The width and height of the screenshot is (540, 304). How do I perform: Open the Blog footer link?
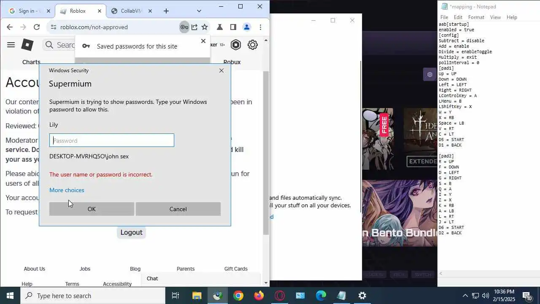[135, 269]
